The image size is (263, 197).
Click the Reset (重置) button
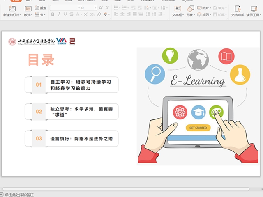click(x=41, y=8)
